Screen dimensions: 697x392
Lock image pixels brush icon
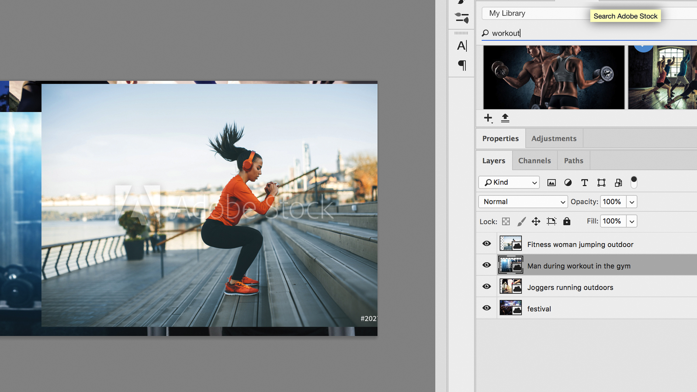pos(521,221)
